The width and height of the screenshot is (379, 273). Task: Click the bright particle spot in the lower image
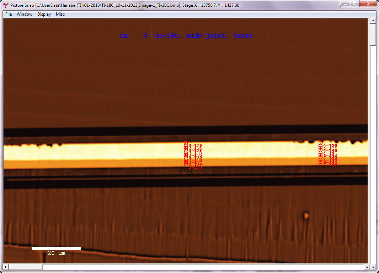coord(306,215)
